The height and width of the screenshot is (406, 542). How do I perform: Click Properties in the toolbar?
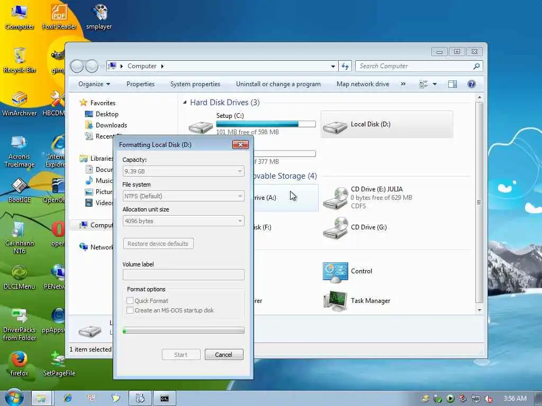click(x=140, y=84)
